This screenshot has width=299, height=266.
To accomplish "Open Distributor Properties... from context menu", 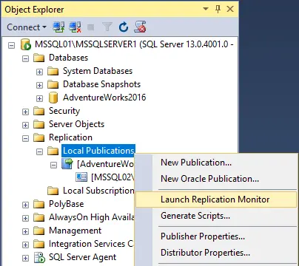I will pyautogui.click(x=216, y=253).
